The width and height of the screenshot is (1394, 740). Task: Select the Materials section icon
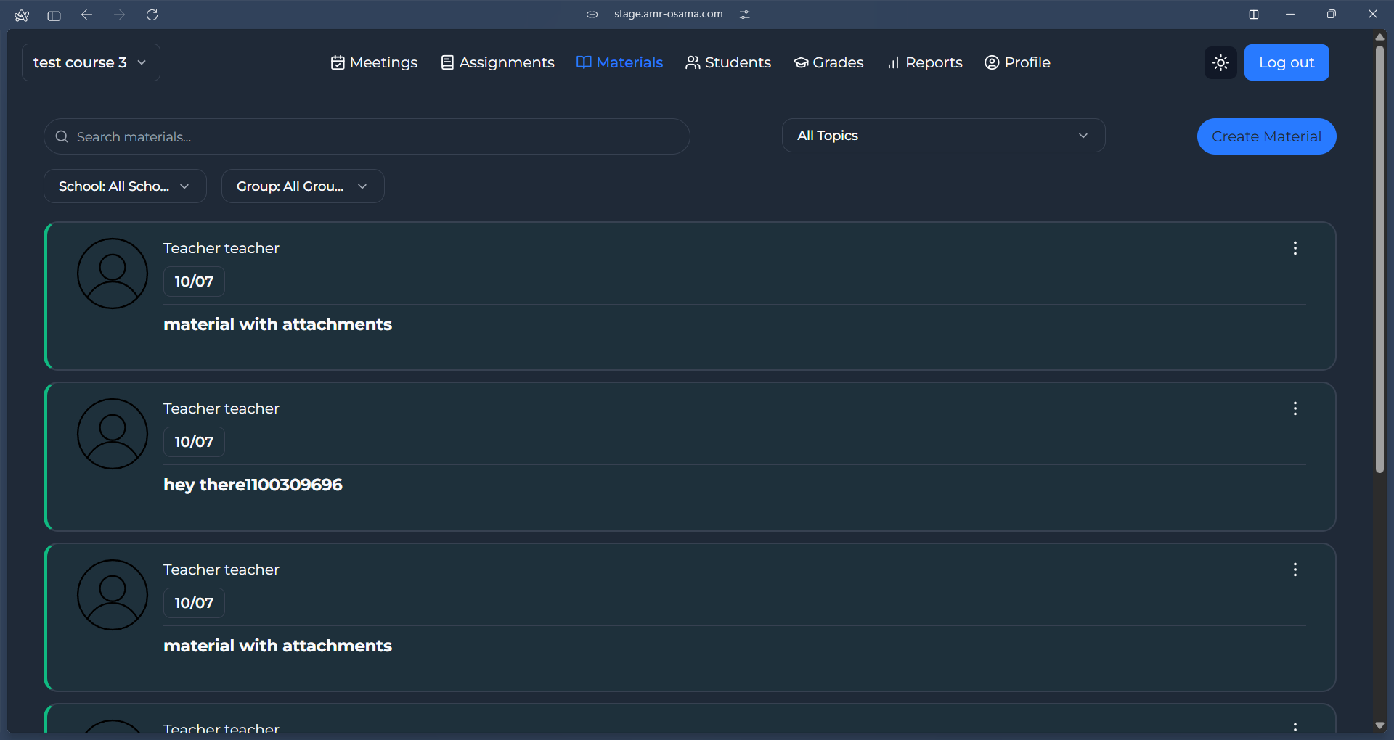(584, 62)
